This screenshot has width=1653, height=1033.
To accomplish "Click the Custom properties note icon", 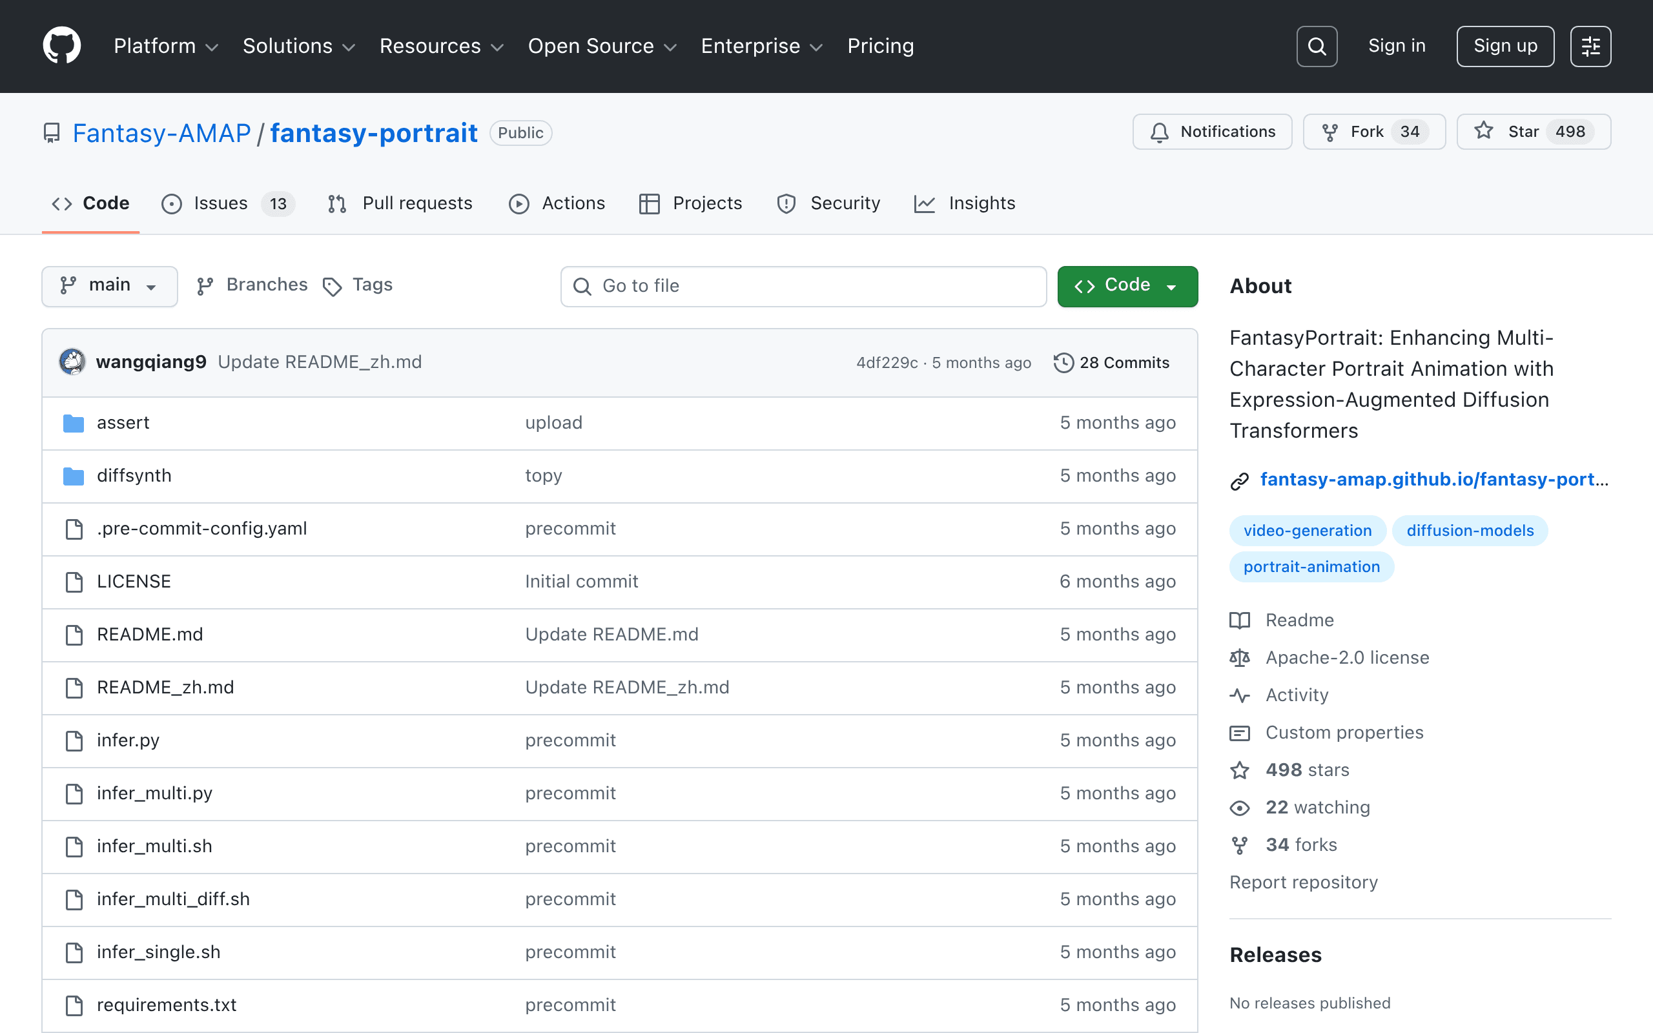I will click(x=1239, y=733).
